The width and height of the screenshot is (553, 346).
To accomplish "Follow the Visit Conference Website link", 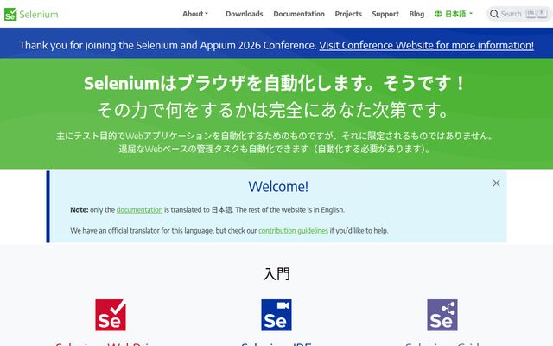I will point(426,45).
